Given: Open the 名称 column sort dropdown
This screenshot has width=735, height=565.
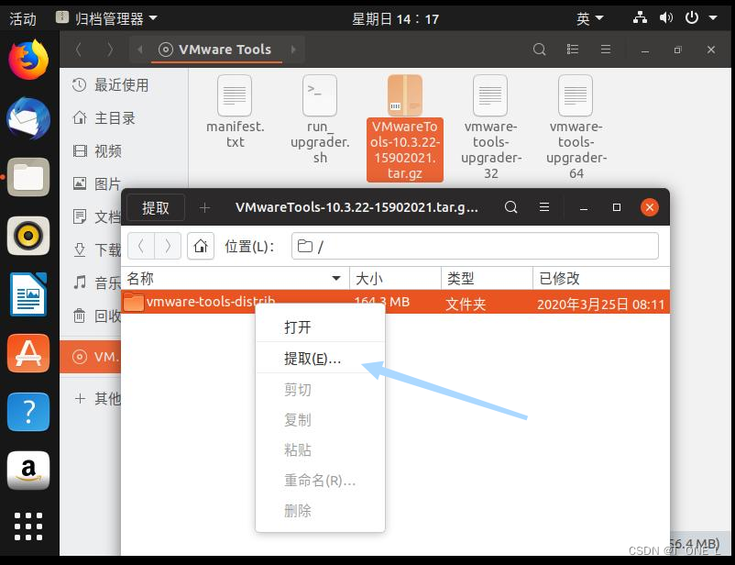Looking at the screenshot, I should pos(336,278).
